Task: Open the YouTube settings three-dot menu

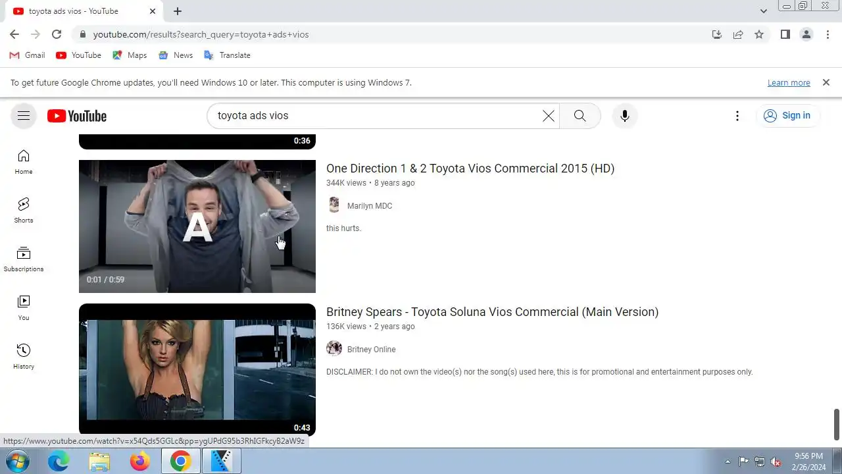Action: point(737,116)
